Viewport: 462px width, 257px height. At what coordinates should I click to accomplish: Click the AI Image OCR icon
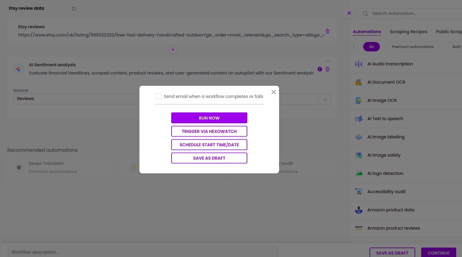click(359, 100)
